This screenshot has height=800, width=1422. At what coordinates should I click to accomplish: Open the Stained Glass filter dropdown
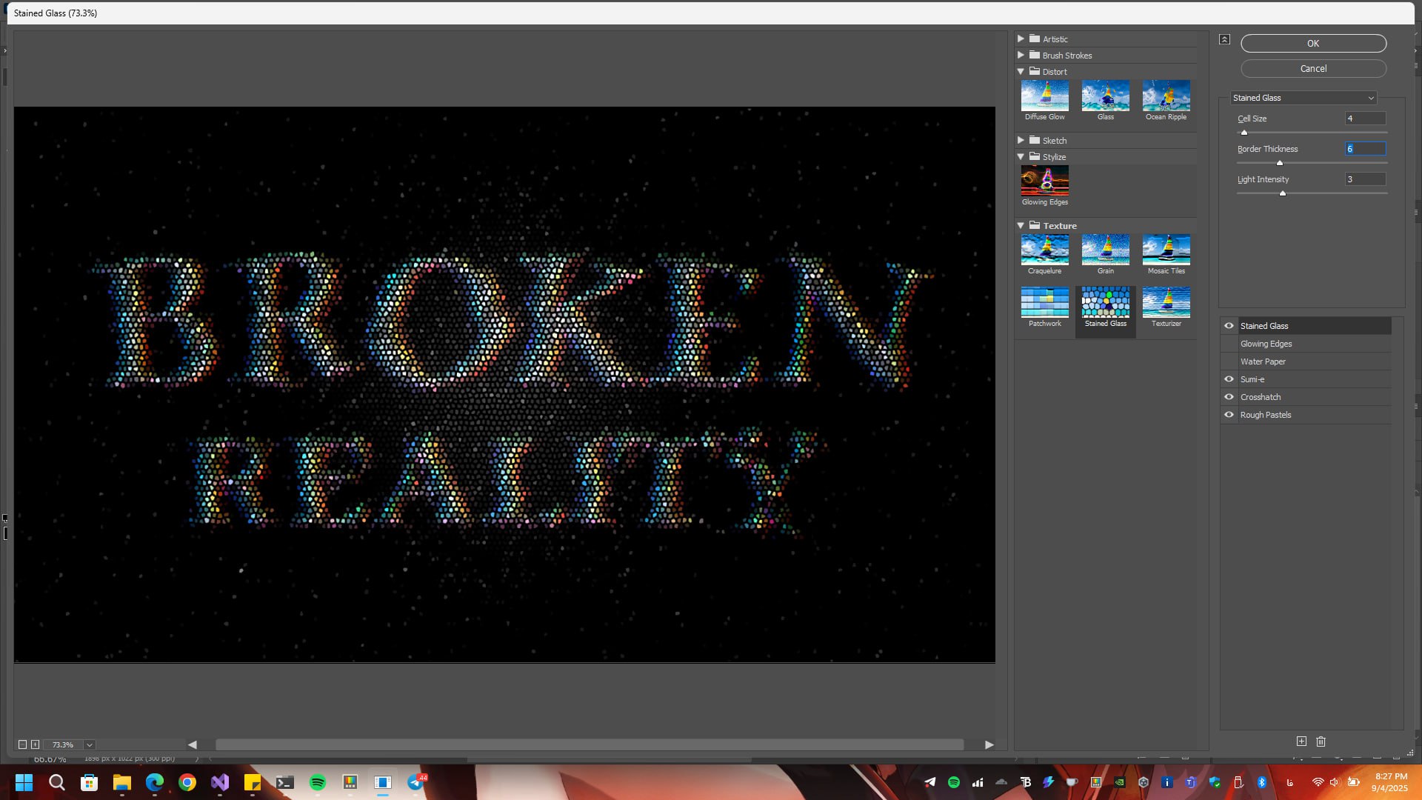tap(1303, 98)
